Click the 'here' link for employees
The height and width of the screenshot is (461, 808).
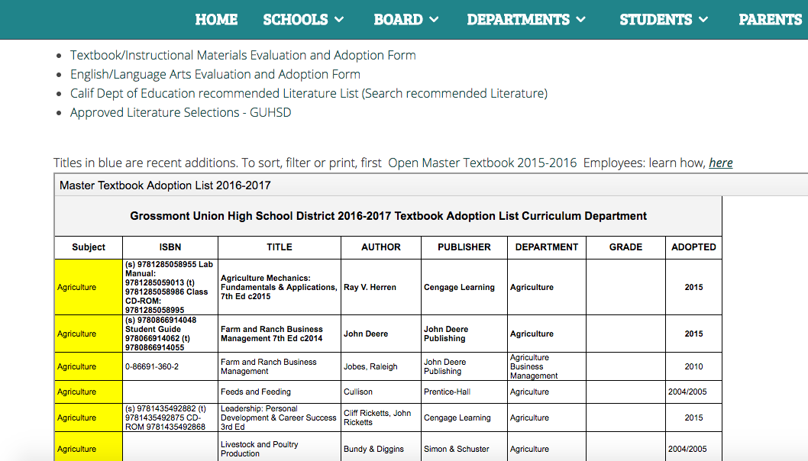coord(720,163)
